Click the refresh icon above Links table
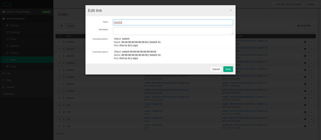The height and width of the screenshot is (140, 321). point(61,26)
